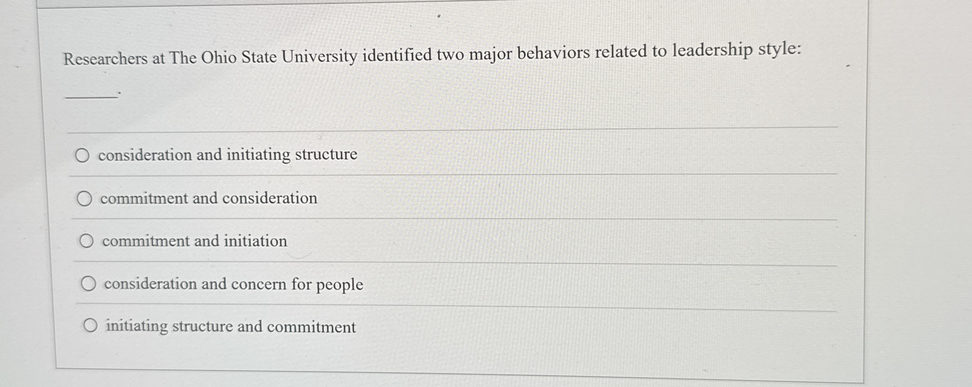Select the radio button for "commitment and consideration"
The width and height of the screenshot is (972, 387).
85,198
